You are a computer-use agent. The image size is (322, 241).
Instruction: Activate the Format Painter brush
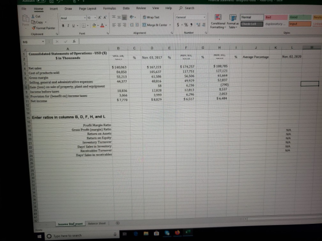pyautogui.click(x=34, y=28)
